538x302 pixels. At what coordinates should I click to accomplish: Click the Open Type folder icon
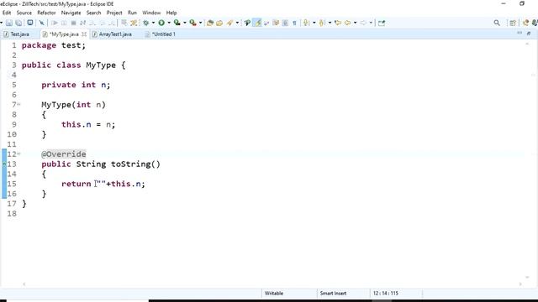(219, 23)
